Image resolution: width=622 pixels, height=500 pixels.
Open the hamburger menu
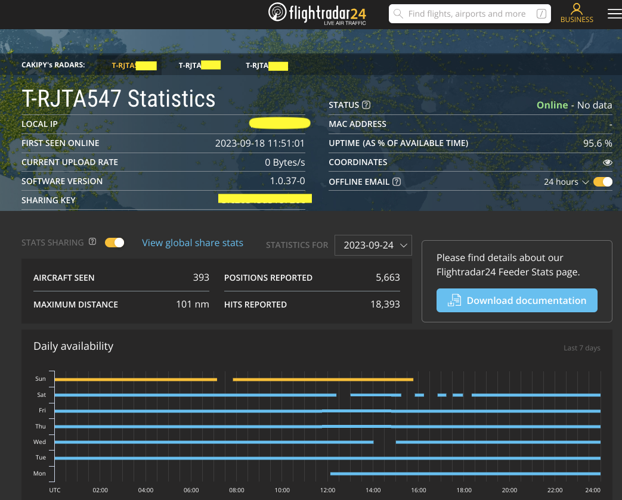(x=615, y=13)
